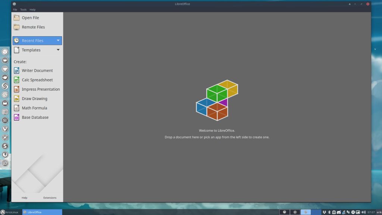Open the File menu

point(15,9)
